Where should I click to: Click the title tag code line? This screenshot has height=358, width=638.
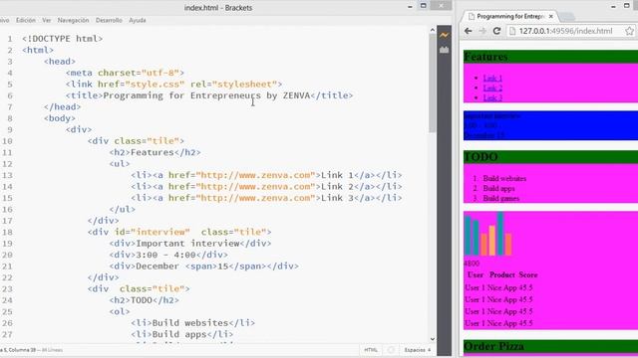pos(209,95)
